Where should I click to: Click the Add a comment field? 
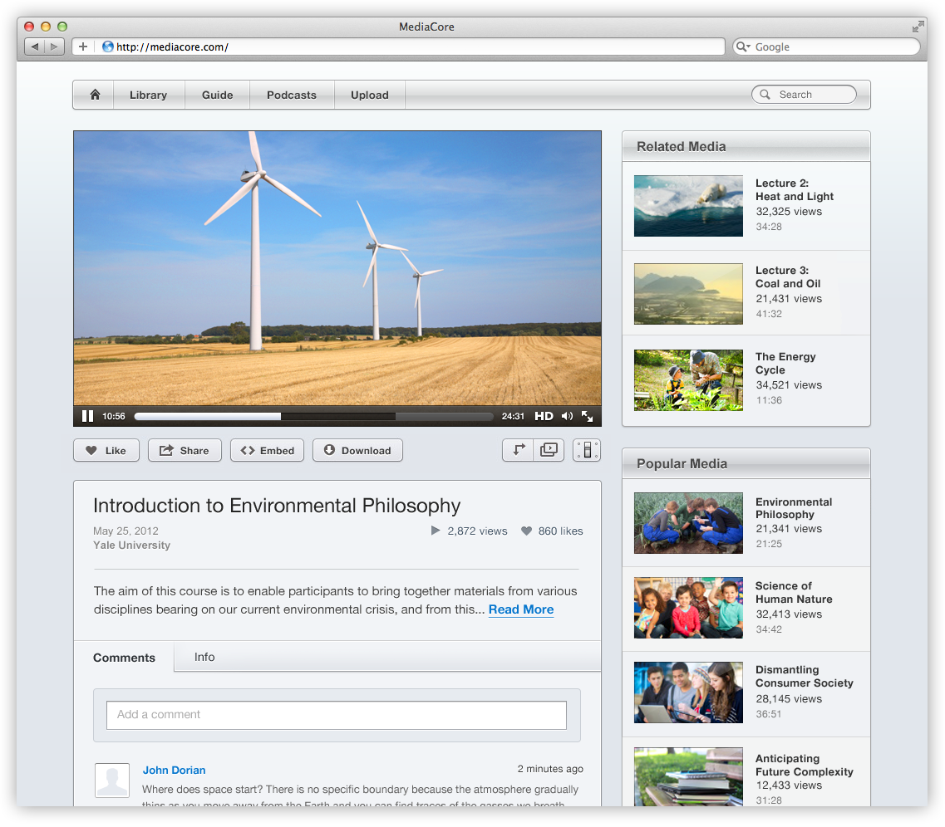pos(336,714)
